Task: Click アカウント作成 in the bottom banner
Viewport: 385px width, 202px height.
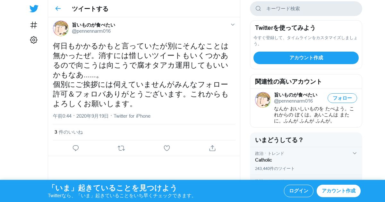Action: click(x=338, y=191)
